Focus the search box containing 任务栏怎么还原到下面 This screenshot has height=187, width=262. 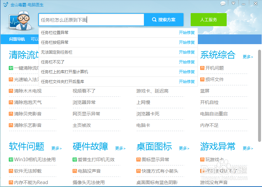tap(91, 20)
